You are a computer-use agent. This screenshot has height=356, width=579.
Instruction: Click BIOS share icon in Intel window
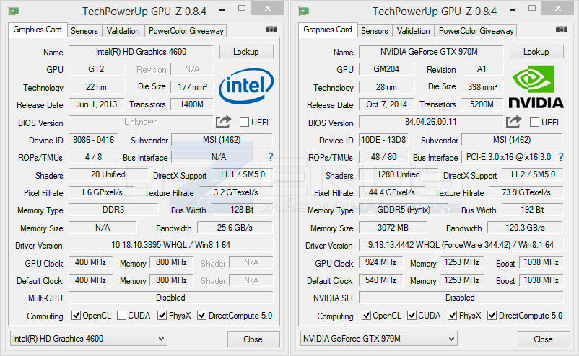point(223,122)
